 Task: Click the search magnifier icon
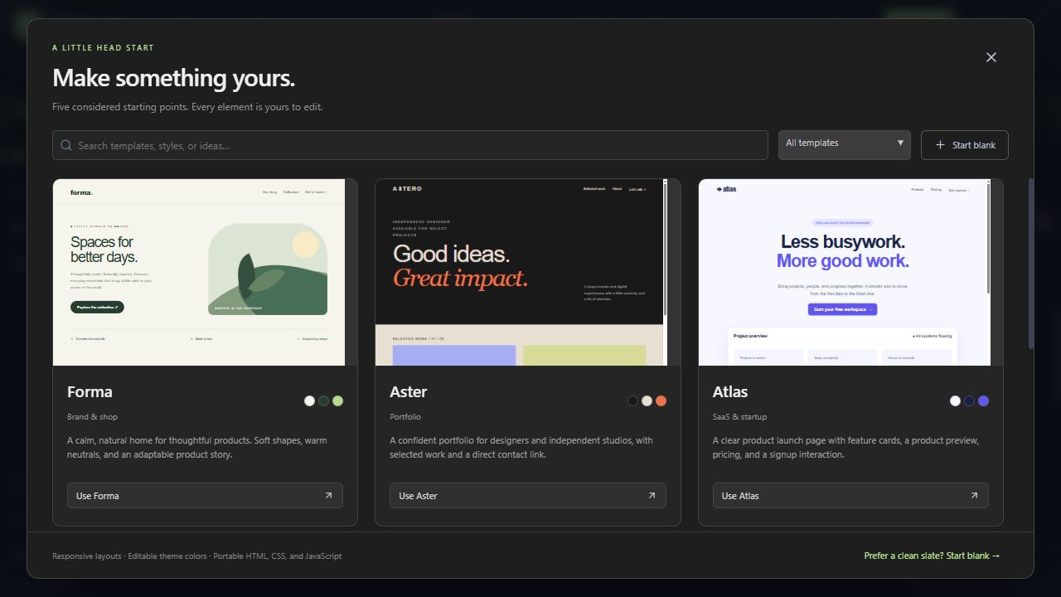coord(66,145)
